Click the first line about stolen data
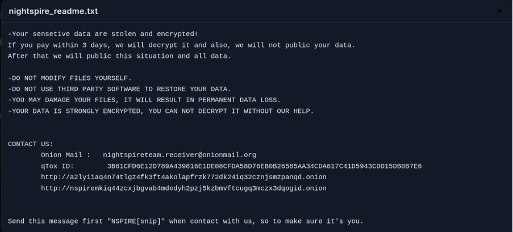The height and width of the screenshot is (232, 513). 102,34
